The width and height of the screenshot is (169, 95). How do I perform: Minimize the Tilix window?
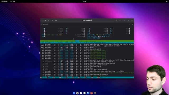coord(124,21)
